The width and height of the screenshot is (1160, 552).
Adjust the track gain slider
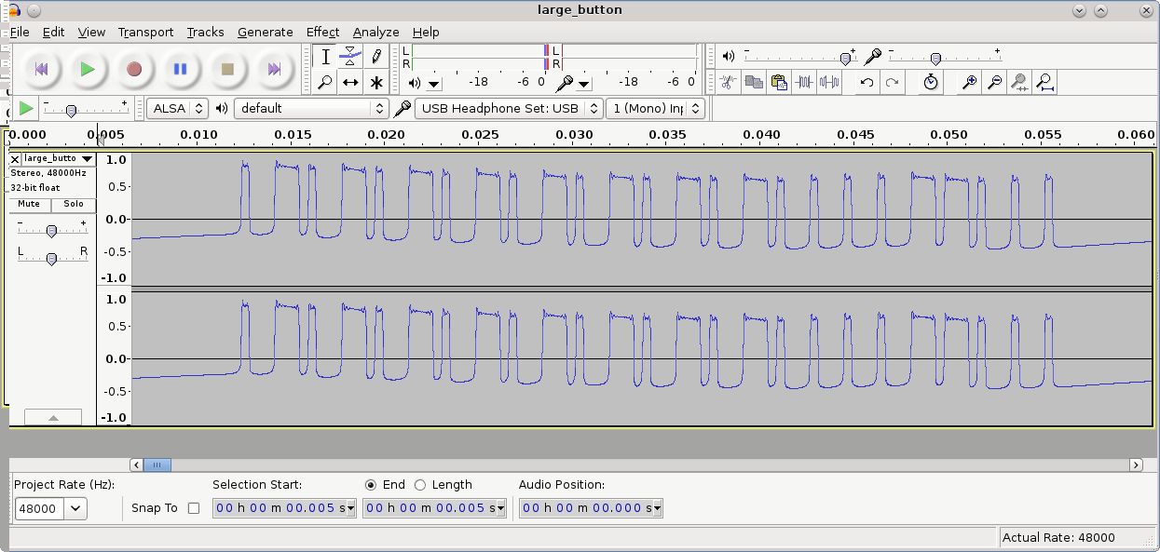point(52,230)
